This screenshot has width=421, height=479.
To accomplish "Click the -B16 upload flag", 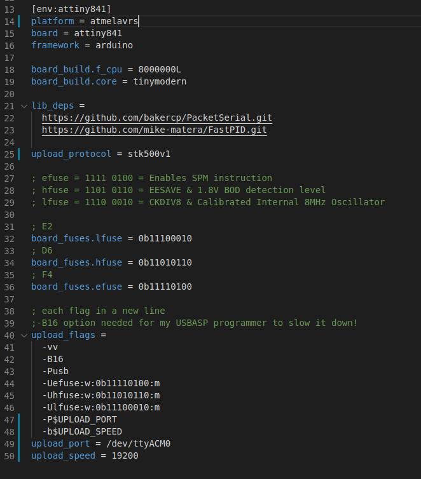I will point(53,359).
